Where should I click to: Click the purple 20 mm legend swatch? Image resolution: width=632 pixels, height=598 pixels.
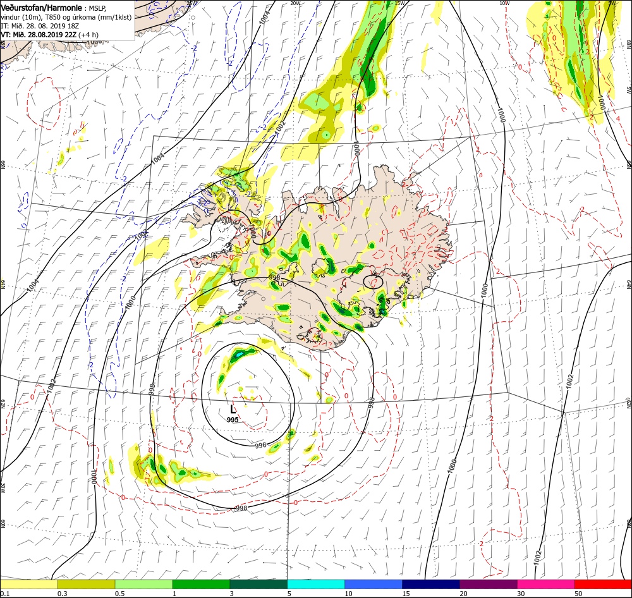click(x=489, y=584)
